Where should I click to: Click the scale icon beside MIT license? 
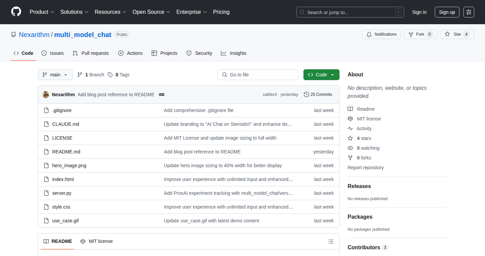point(350,119)
